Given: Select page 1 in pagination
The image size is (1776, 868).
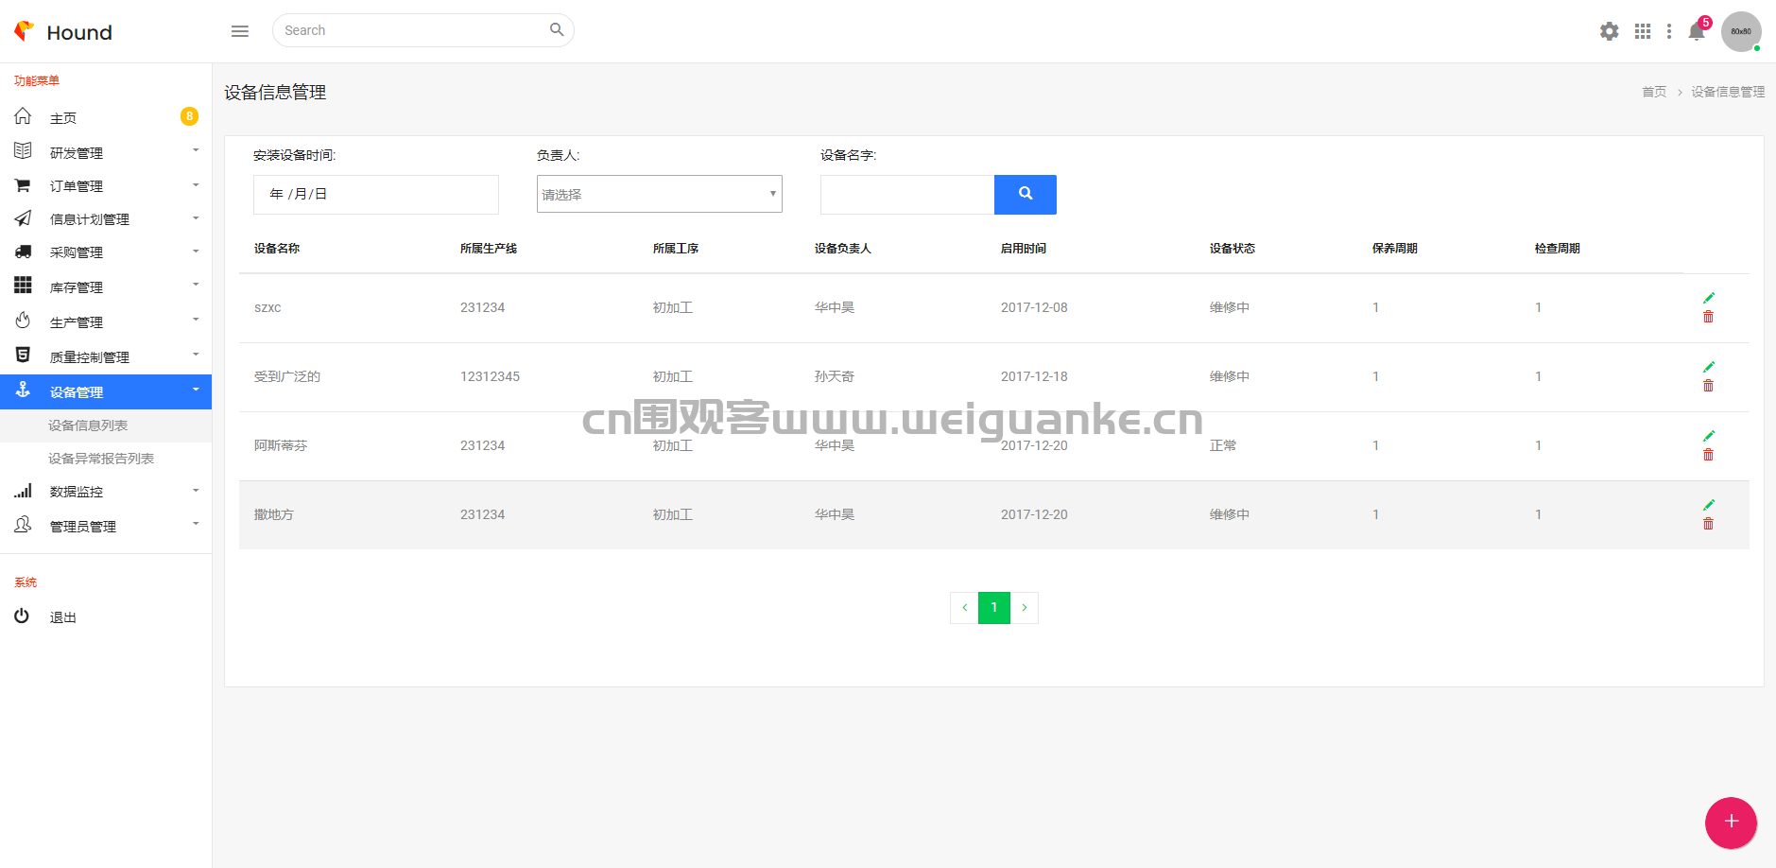Looking at the screenshot, I should pyautogui.click(x=994, y=608).
